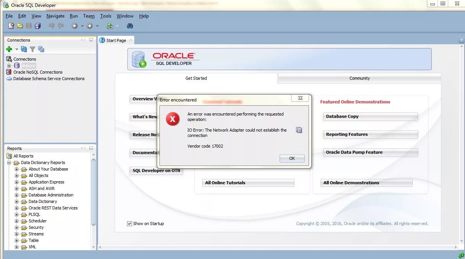
Task: Select the Streams reports folder
Action: click(x=36, y=234)
